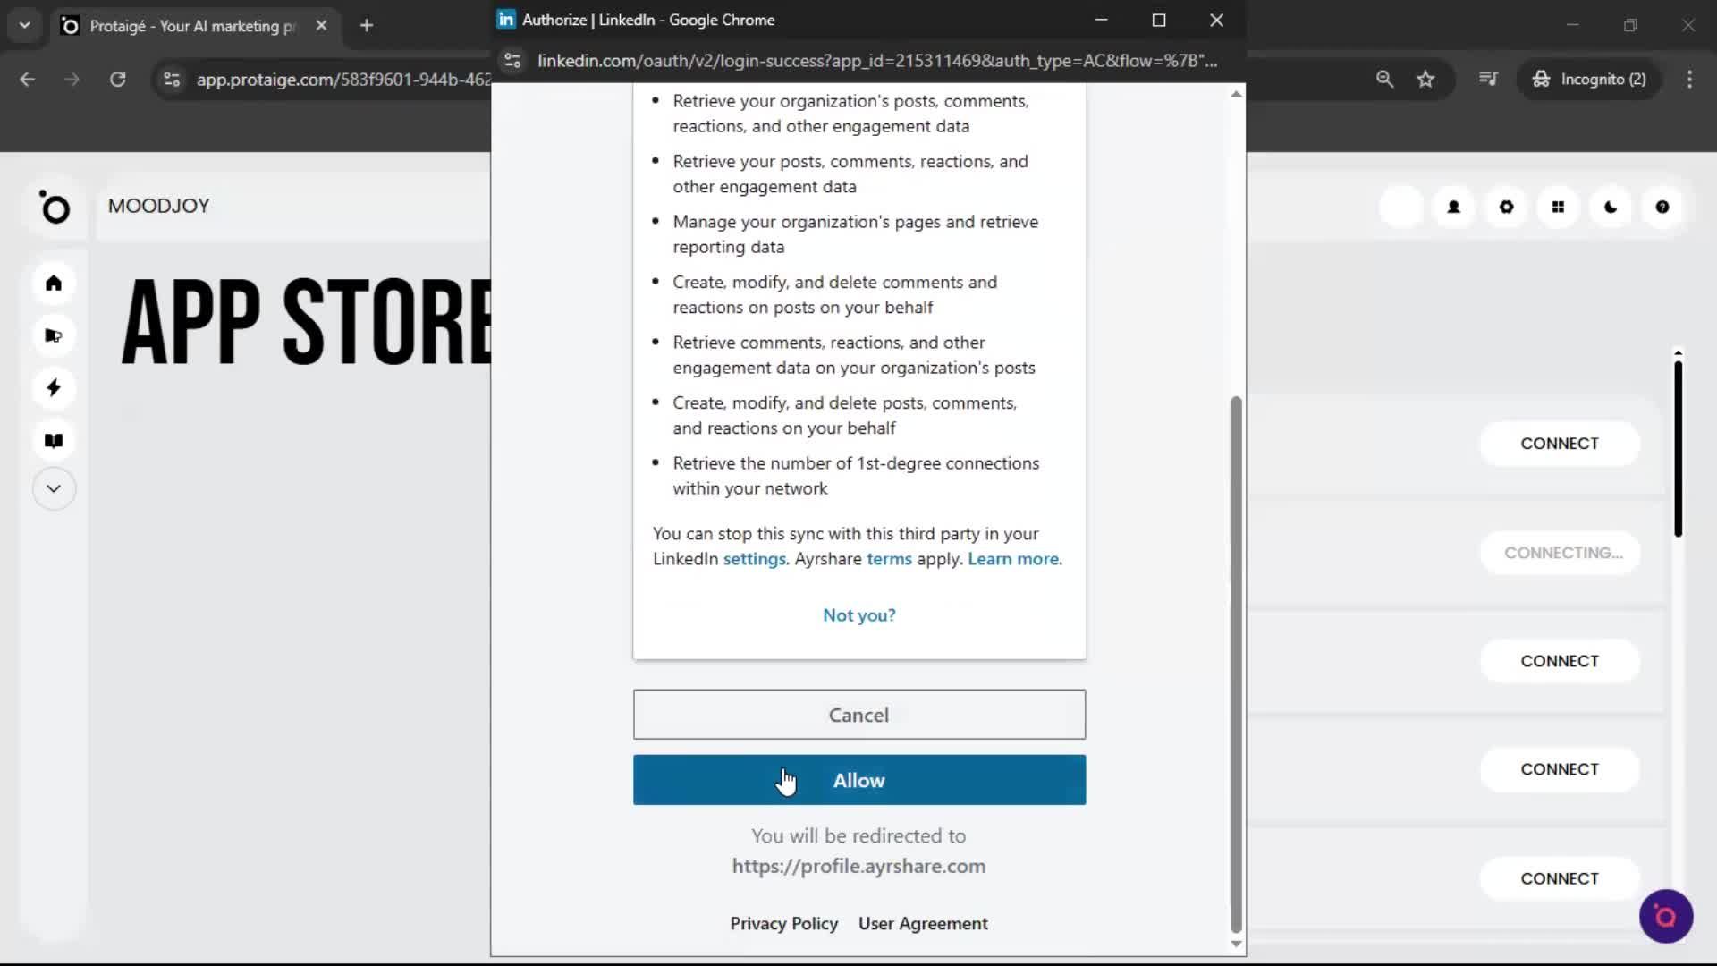This screenshot has width=1717, height=966.
Task: Expand the sidebar chevron for more options
Action: tap(54, 488)
